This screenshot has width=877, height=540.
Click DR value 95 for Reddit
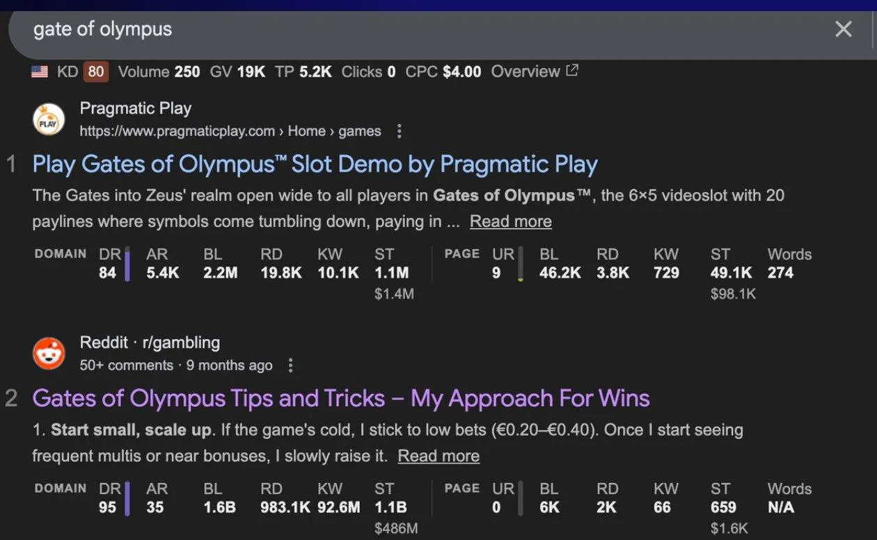coord(107,507)
